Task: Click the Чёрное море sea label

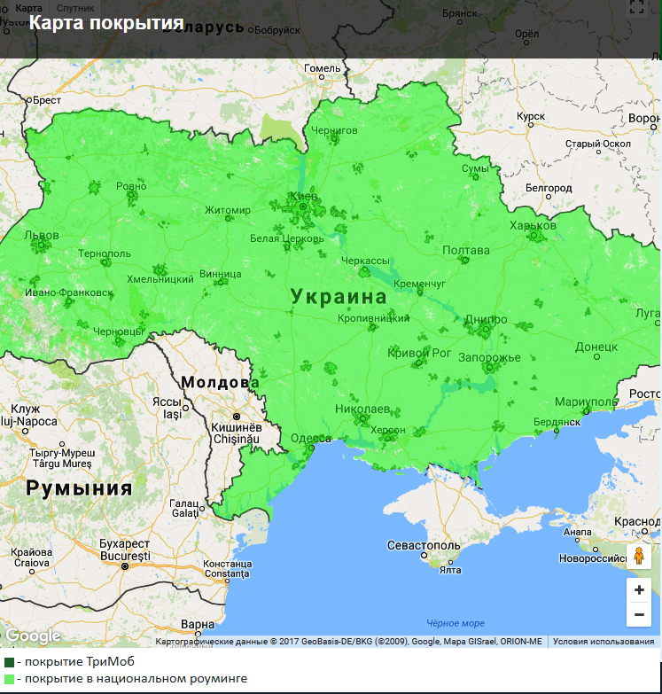Action: 456,623
